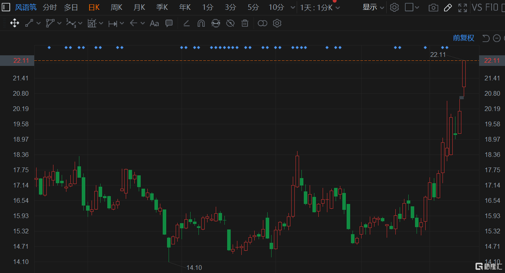Click the 前复权 adjustment link
The image size is (505, 273).
pyautogui.click(x=464, y=38)
